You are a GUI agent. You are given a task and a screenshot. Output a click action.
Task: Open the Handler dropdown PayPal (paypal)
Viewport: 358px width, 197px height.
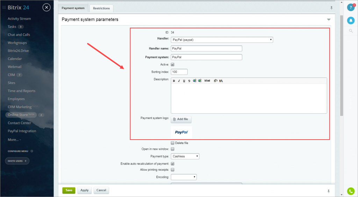point(222,40)
